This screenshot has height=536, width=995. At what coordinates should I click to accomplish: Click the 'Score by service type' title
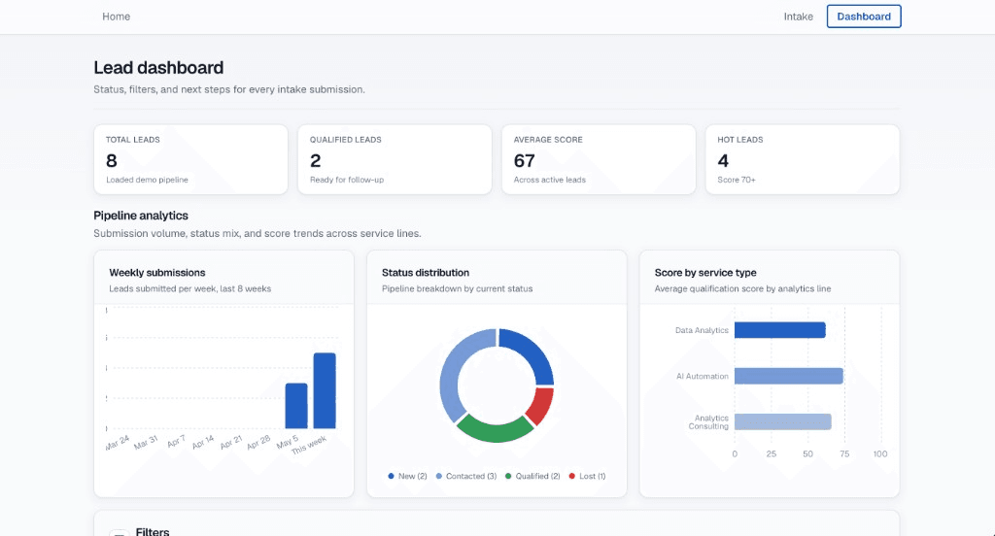705,273
